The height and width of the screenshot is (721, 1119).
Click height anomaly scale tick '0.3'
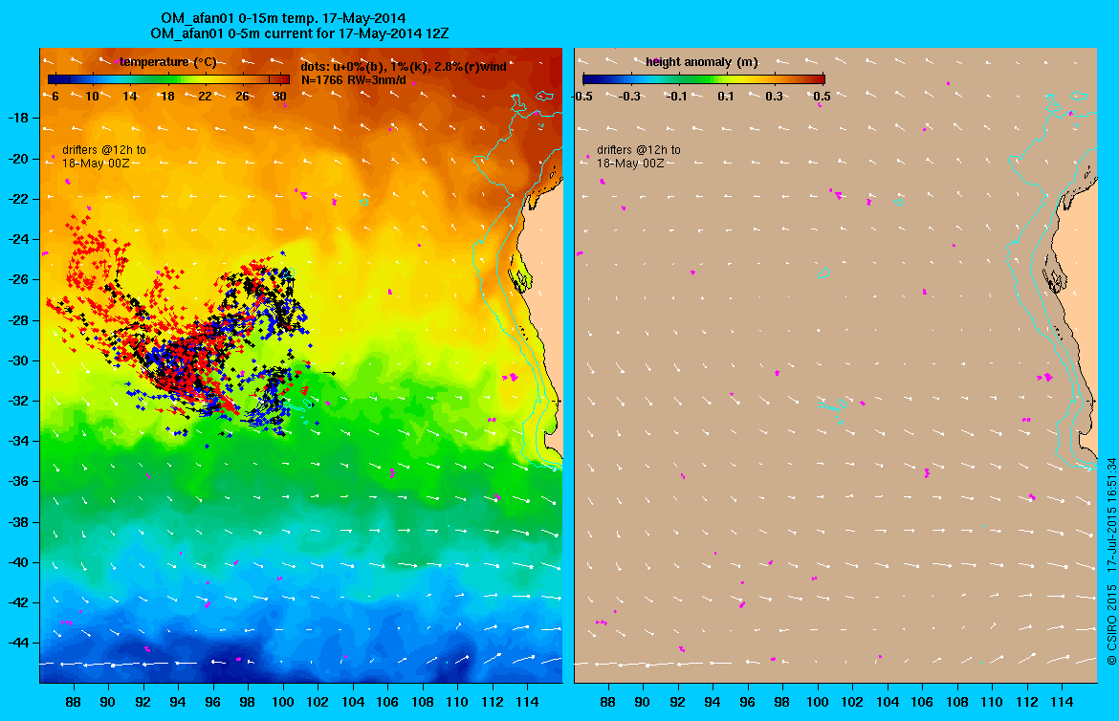click(x=775, y=97)
